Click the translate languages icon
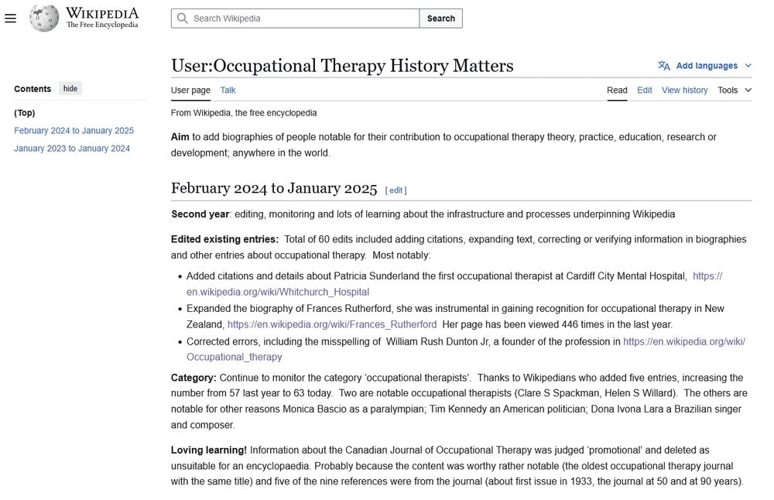This screenshot has height=500, width=774. [664, 66]
